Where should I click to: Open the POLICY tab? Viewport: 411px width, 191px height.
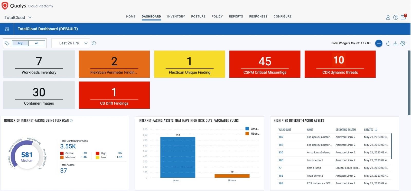click(217, 16)
